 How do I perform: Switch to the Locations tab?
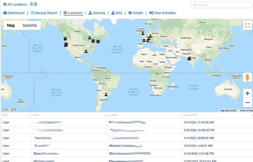click(73, 13)
